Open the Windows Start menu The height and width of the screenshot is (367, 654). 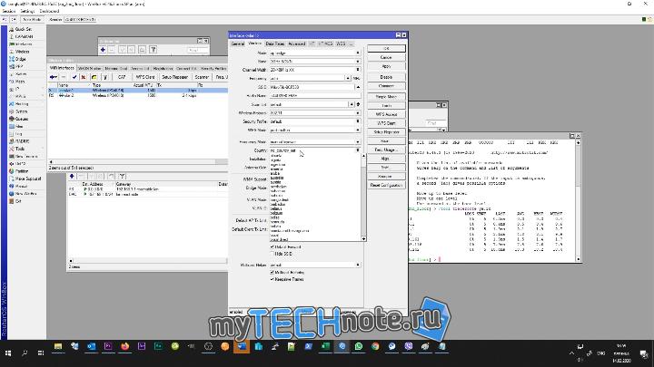pyautogui.click(x=8, y=353)
